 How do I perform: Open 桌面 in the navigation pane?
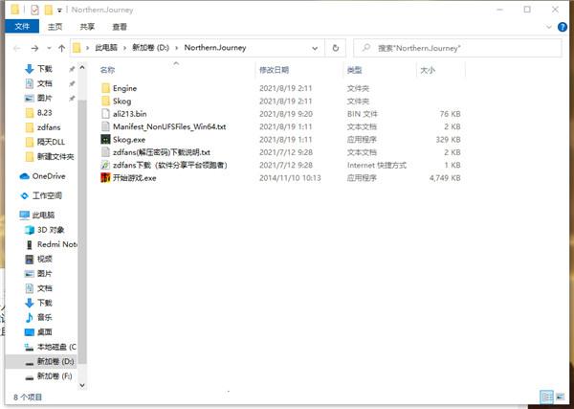point(45,332)
